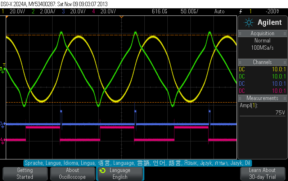This screenshot has height=181, width=288.
Task: Click the Agilent brand name text
Action: click(x=269, y=22)
